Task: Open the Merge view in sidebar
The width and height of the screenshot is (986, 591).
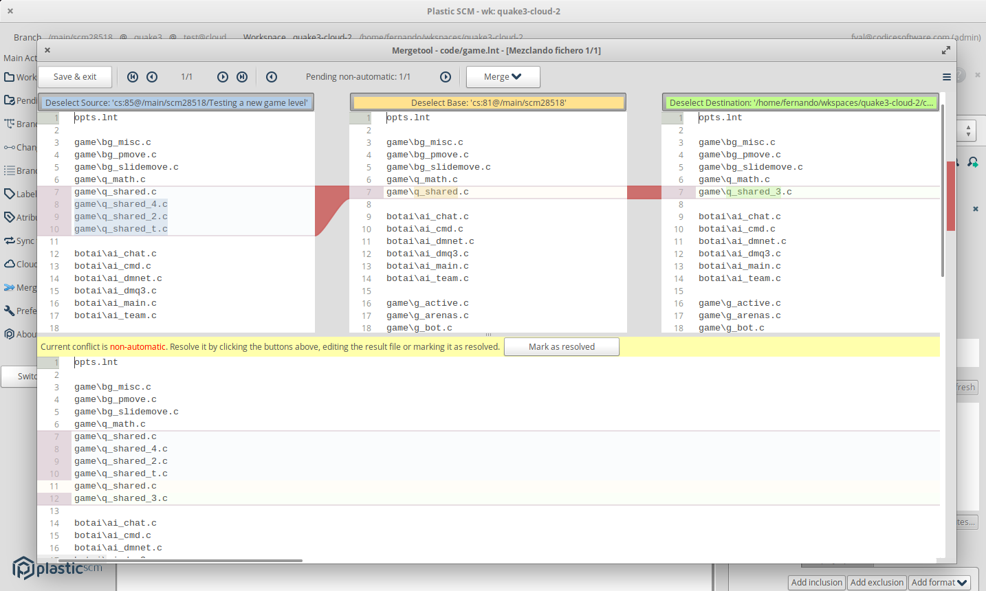Action: (x=10, y=287)
